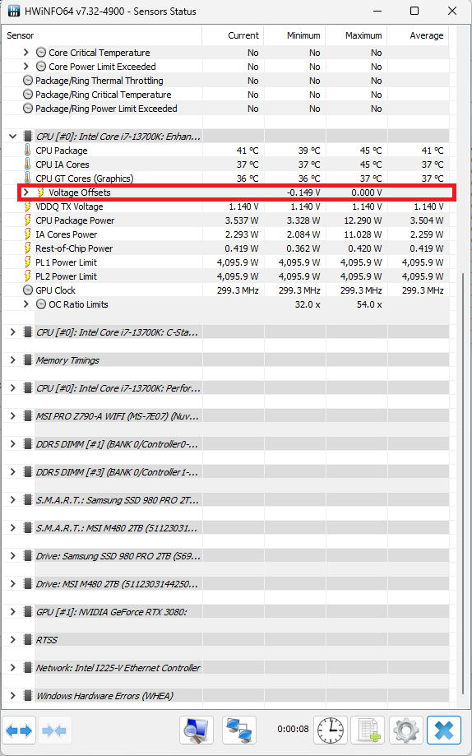Expand the Memory Timings section
The image size is (472, 756).
click(x=13, y=360)
